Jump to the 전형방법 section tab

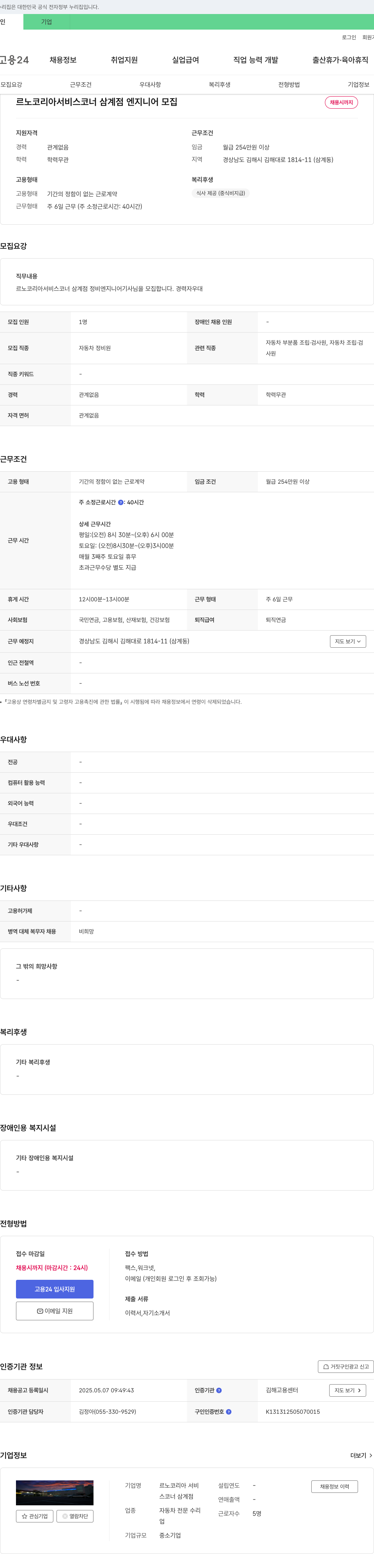point(289,85)
